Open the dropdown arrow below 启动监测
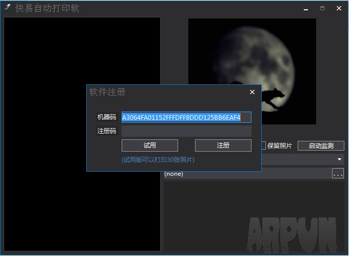Image resolution: width=349 pixels, height=256 pixels. (x=339, y=159)
